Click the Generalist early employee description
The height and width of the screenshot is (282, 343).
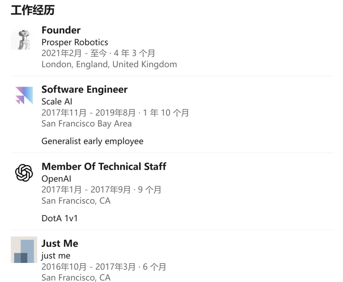pyautogui.click(x=92, y=141)
